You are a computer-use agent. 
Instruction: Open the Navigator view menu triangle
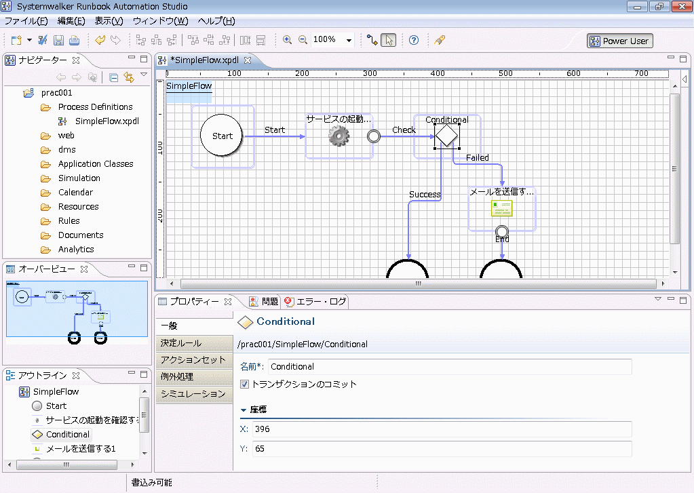(144, 75)
